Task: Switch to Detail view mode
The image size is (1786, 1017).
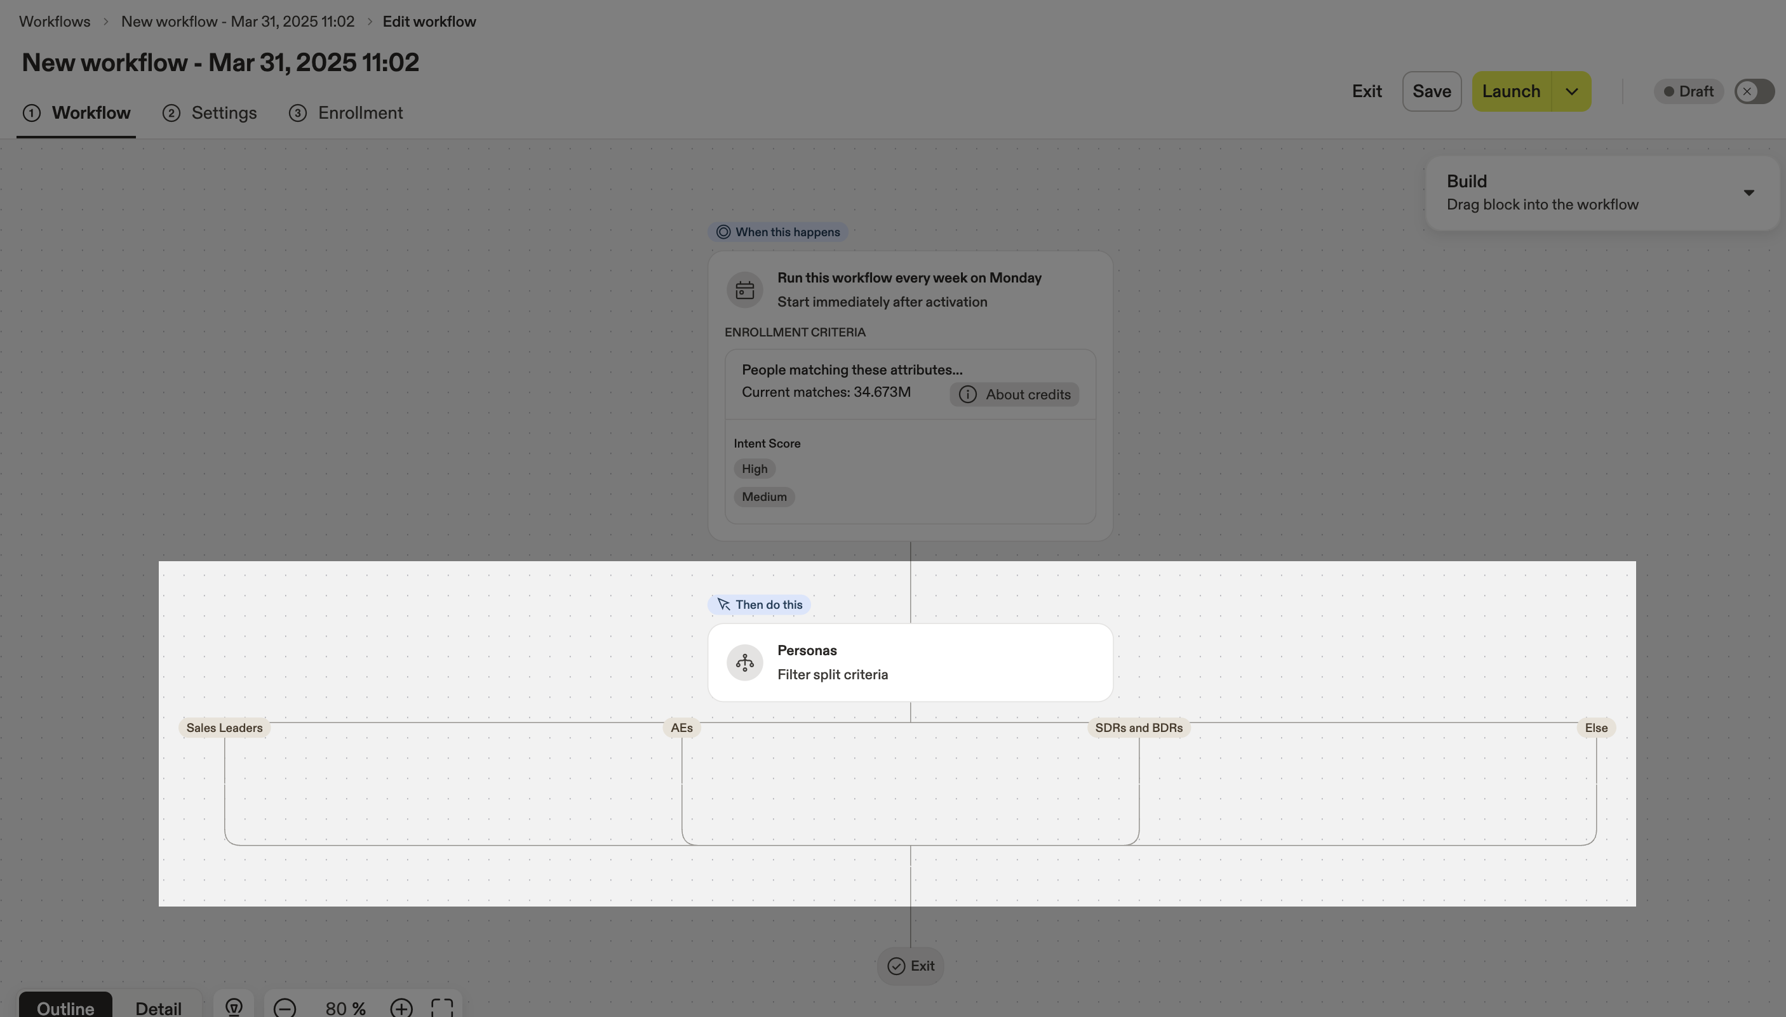Action: pos(158,1008)
